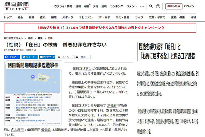This screenshot has height=137, width=205.
Task: Select the 社会 category tab
Action: [20, 17]
